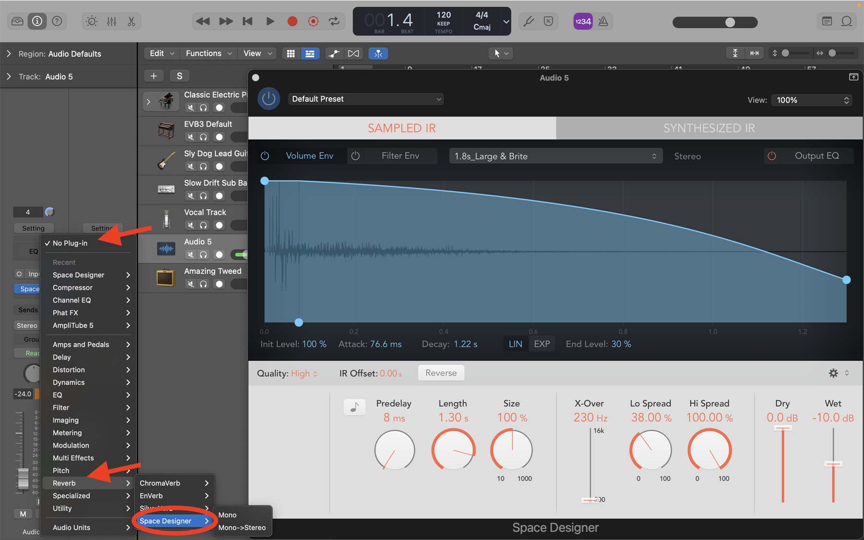Image resolution: width=864 pixels, height=540 pixels.
Task: Enable the count-in 1234 button
Action: (x=583, y=21)
